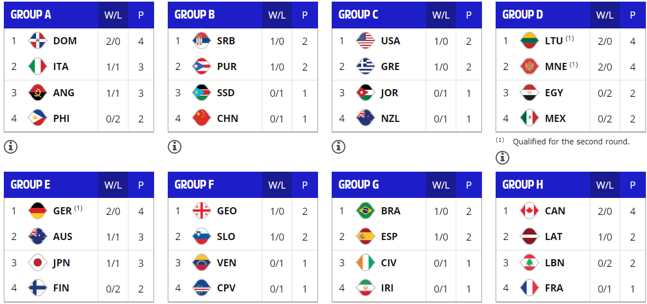Open the LAT team link
This screenshot has height=304, width=647.
coord(554,237)
